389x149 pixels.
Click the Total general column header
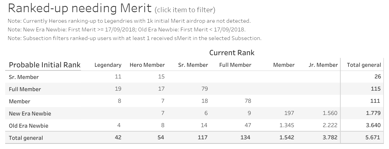coord(364,65)
